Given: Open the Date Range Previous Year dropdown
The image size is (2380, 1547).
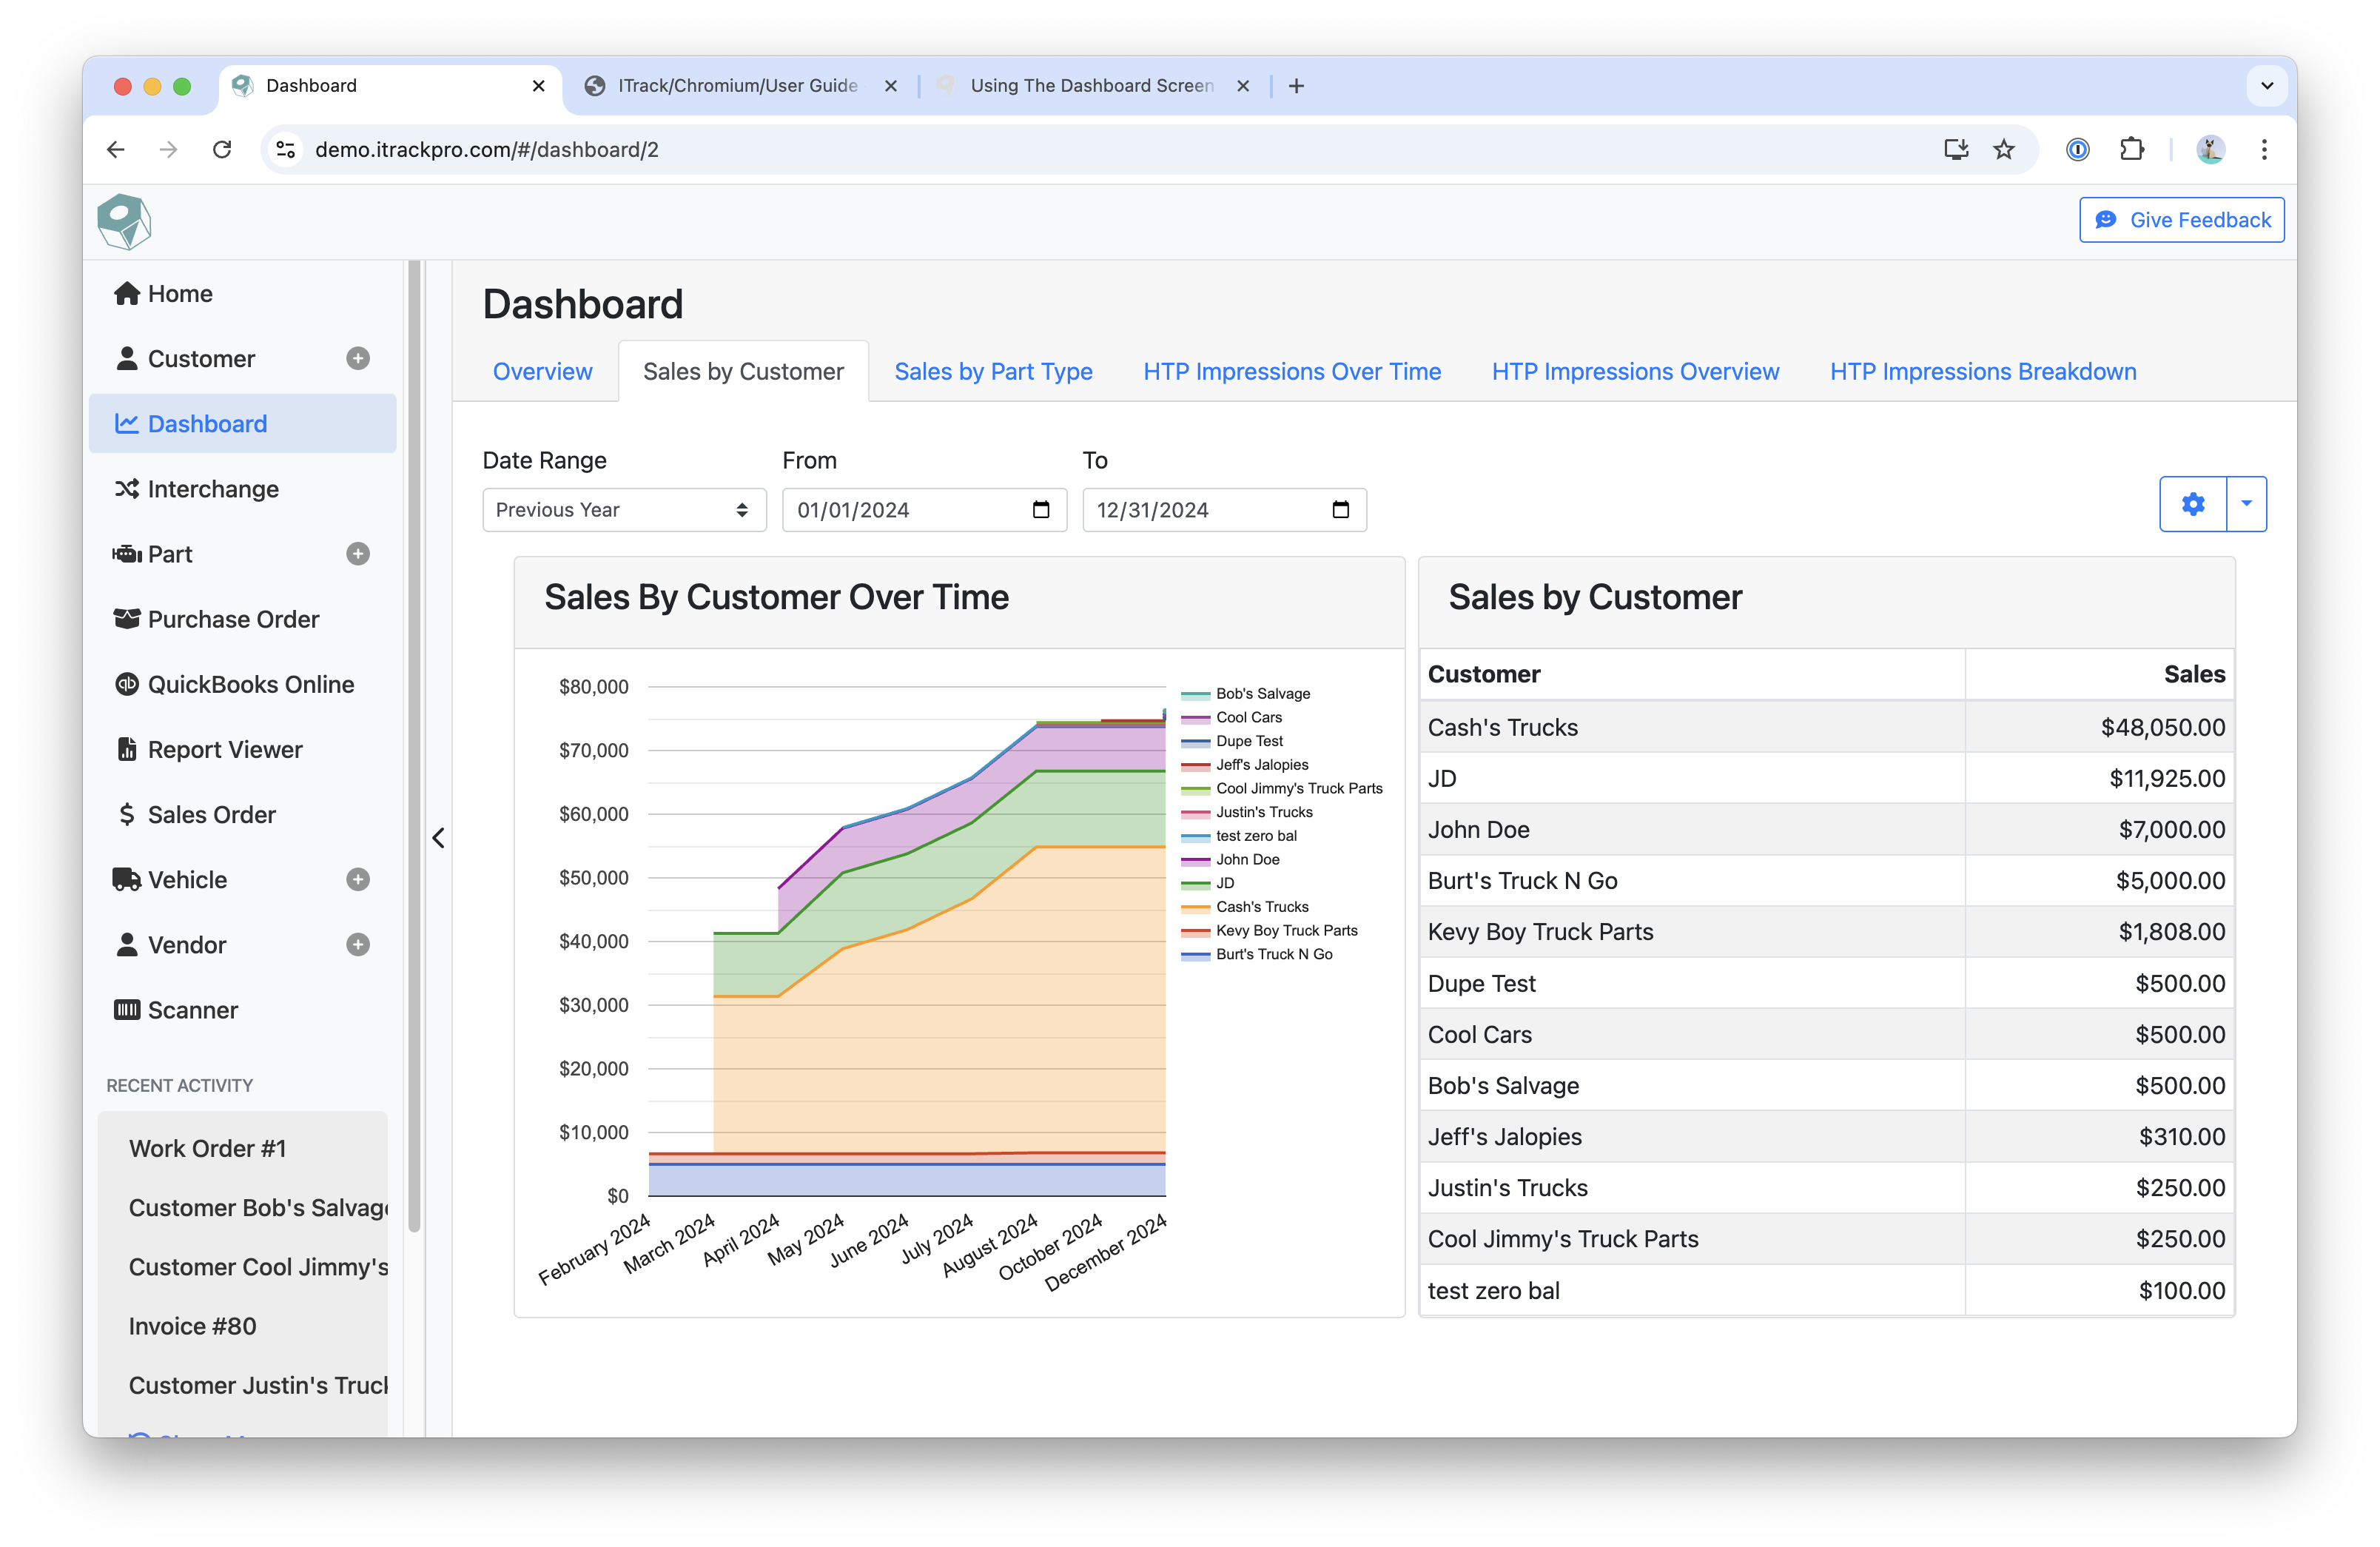Looking at the screenshot, I should tap(624, 510).
